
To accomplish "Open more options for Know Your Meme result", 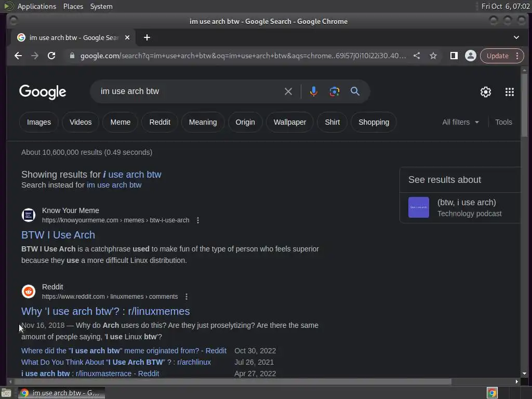I will tap(198, 220).
